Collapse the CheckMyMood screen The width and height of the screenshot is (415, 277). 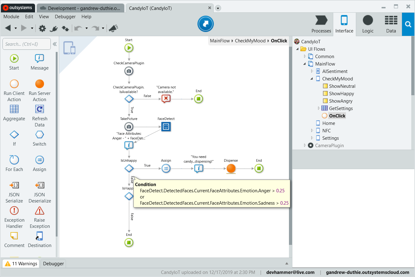[312, 79]
